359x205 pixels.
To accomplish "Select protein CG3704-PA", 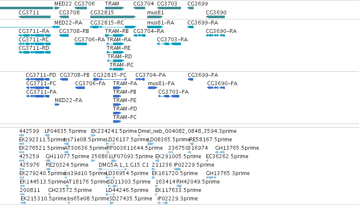I will point(151,75).
